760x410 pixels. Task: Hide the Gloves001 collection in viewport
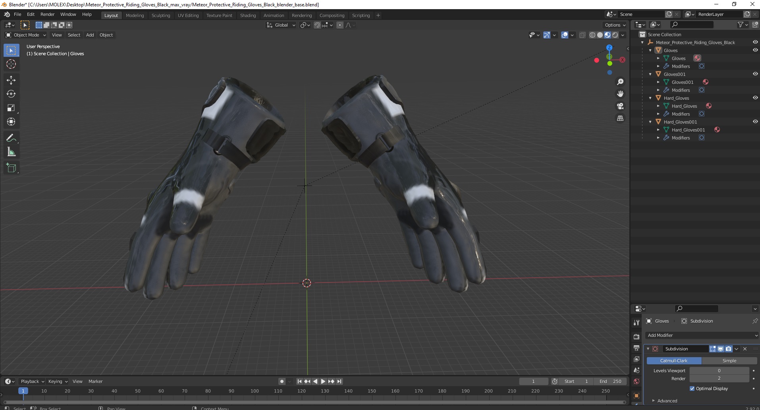pos(755,74)
